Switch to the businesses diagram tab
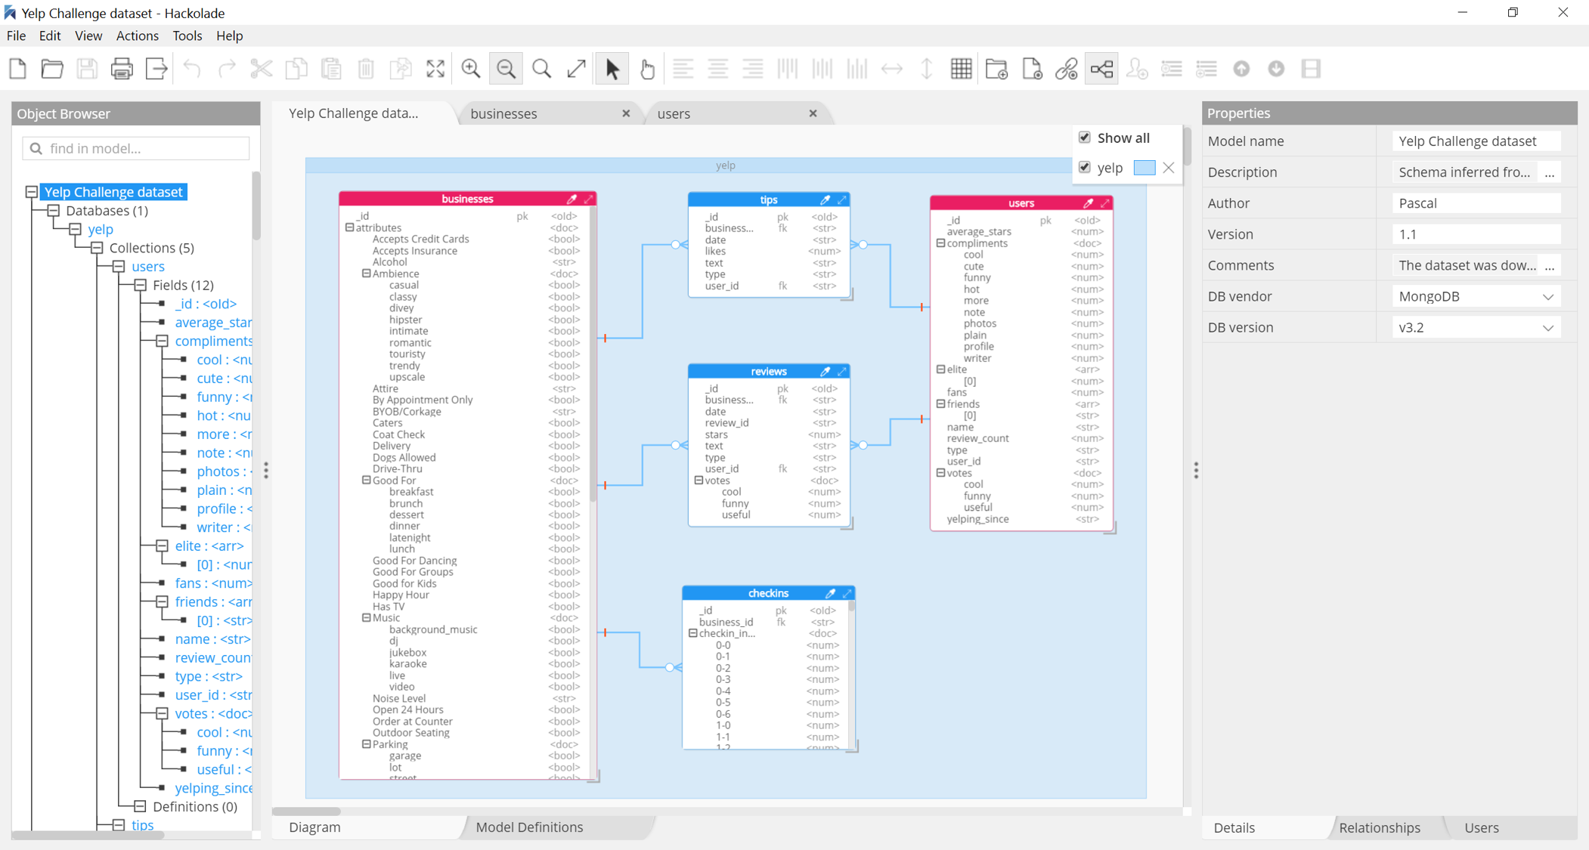Screen dimensions: 1589x850 (504, 113)
